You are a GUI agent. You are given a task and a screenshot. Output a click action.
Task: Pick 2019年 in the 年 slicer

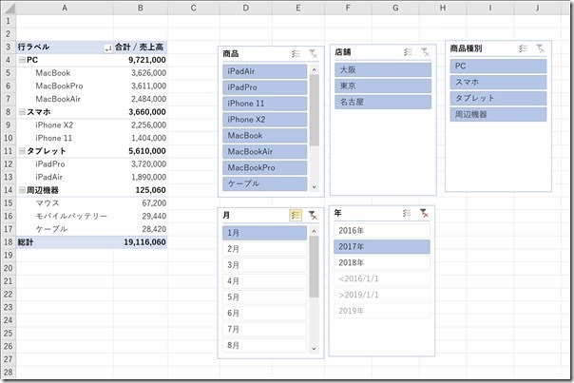tap(382, 311)
